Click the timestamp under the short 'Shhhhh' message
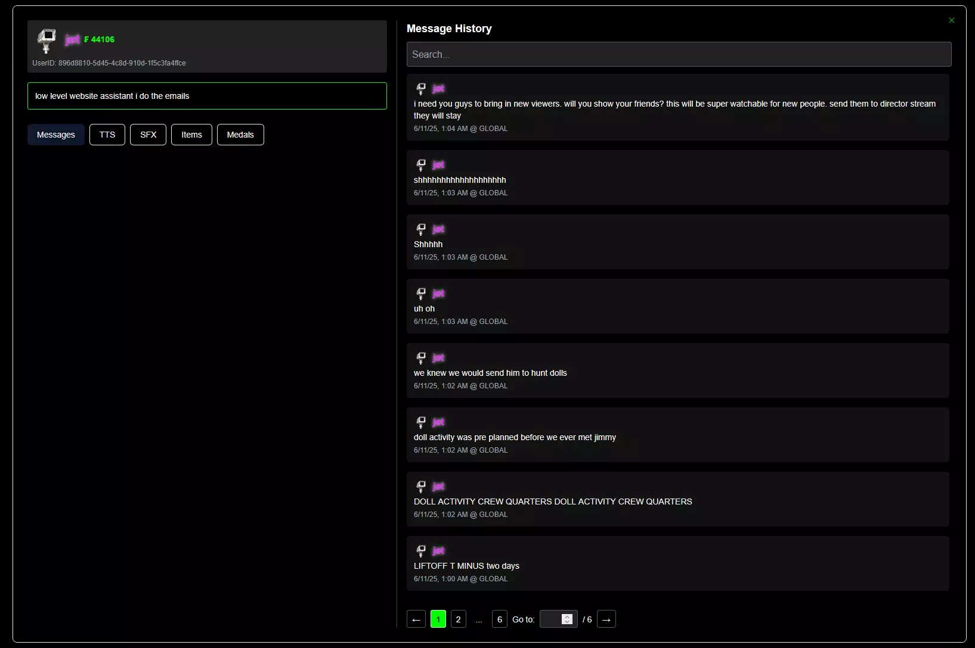The width and height of the screenshot is (975, 648). (x=461, y=257)
